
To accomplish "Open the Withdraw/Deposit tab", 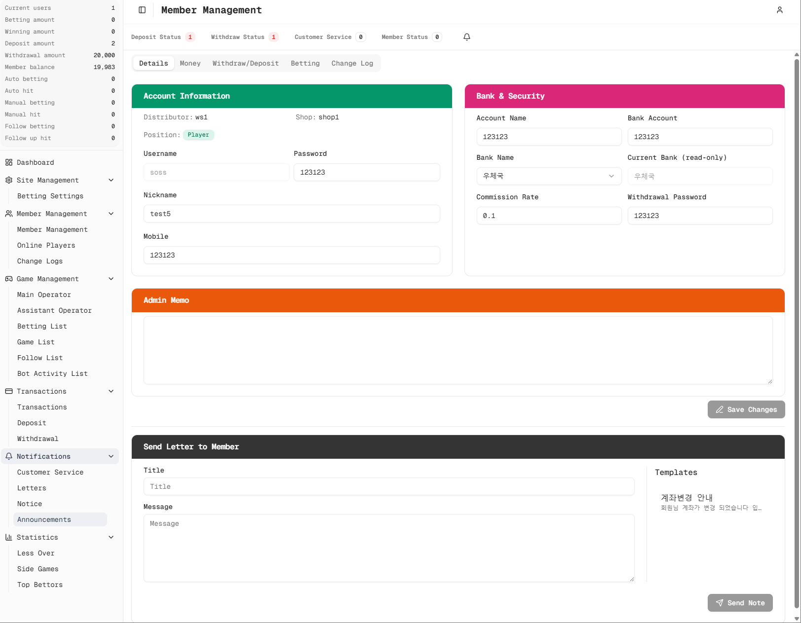I will [245, 63].
